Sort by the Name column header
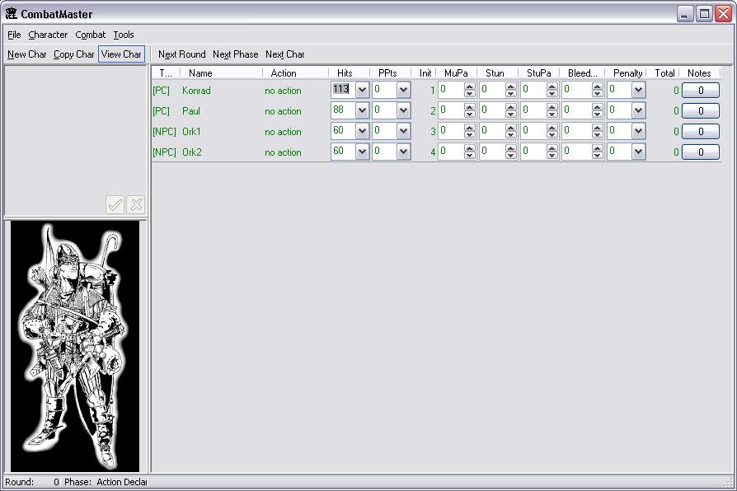737x491 pixels. 200,73
